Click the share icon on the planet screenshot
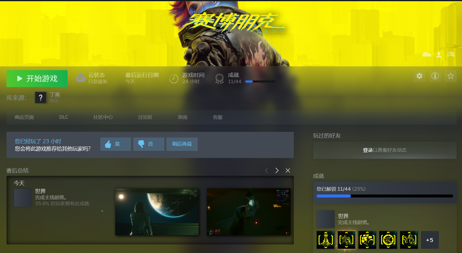462x253 pixels. (194, 194)
